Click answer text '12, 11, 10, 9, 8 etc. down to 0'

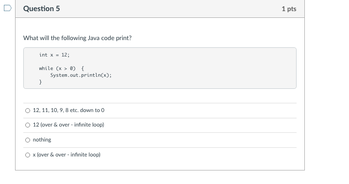(x=68, y=110)
